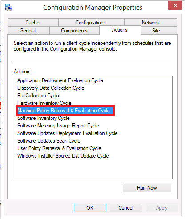Close the Configuration Manager Properties dialog
This screenshot has height=219, width=185.
coord(175,5)
